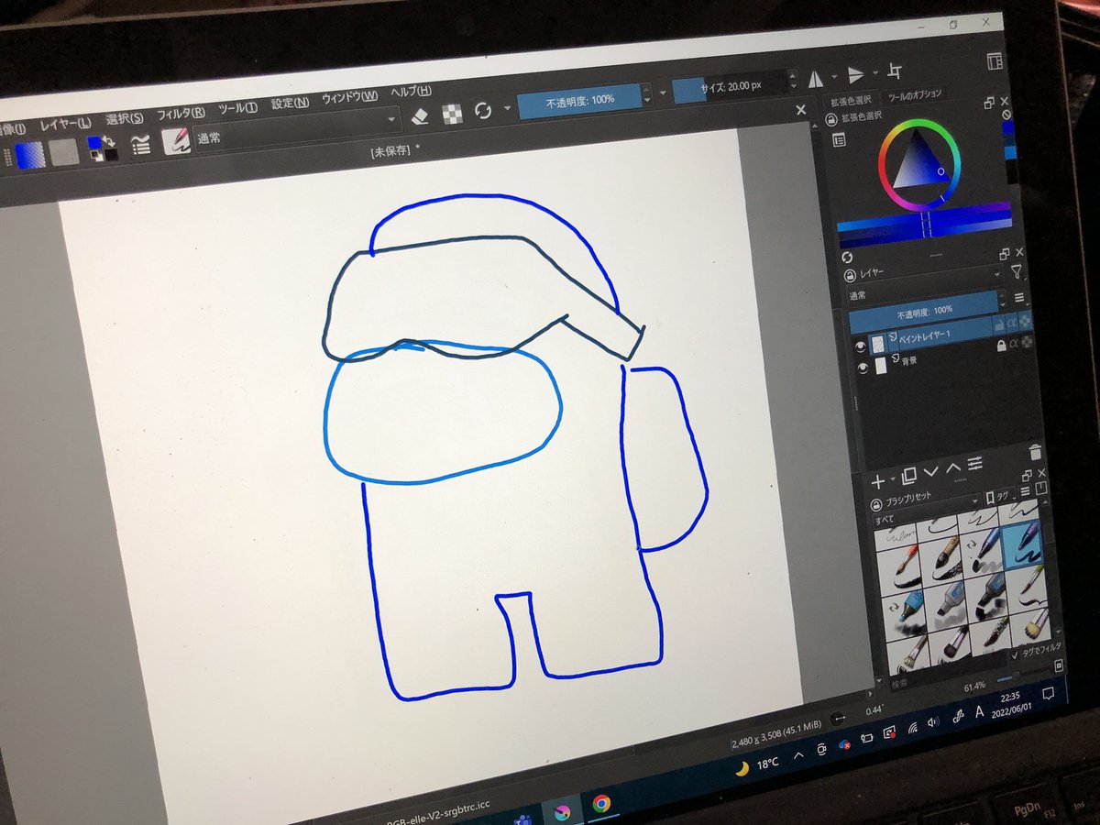Open layer docker hamburger options menu
The height and width of the screenshot is (825, 1100).
pyautogui.click(x=1019, y=299)
